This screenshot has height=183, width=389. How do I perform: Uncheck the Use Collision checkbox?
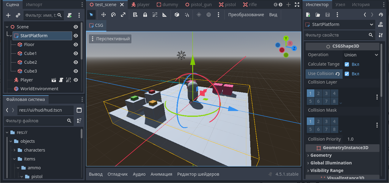point(347,74)
